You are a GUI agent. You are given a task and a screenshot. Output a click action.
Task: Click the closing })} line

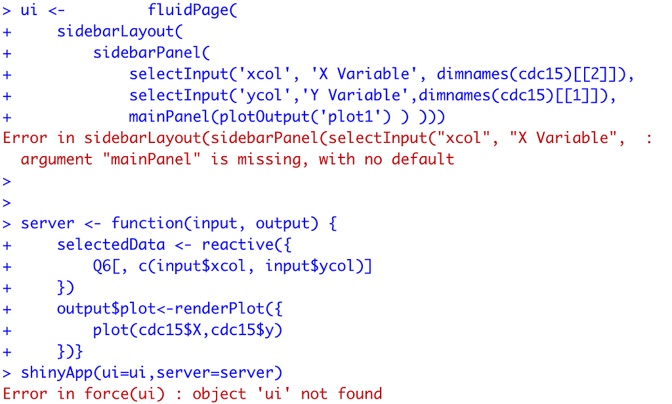coord(70,352)
